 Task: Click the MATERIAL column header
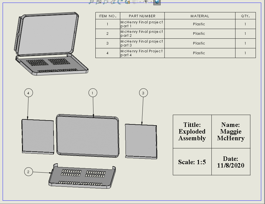click(199, 16)
